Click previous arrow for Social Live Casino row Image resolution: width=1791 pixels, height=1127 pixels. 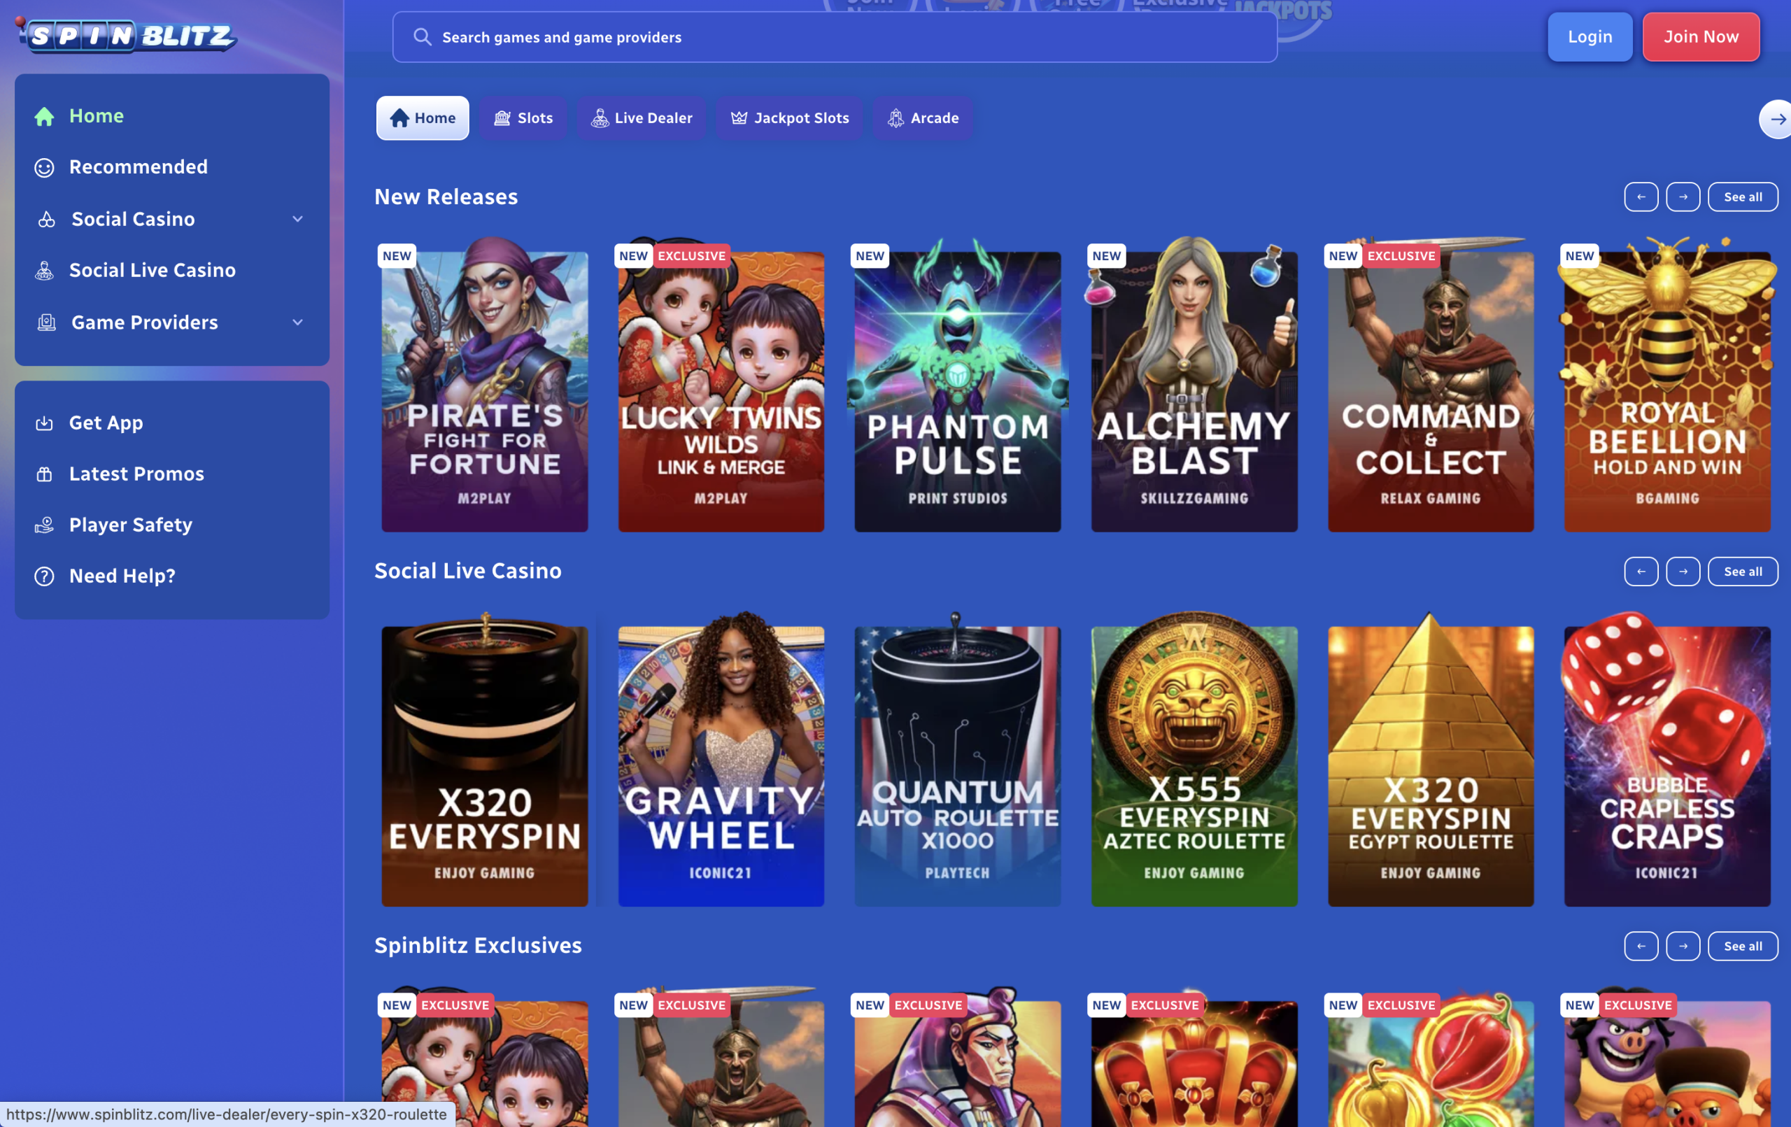1641,572
